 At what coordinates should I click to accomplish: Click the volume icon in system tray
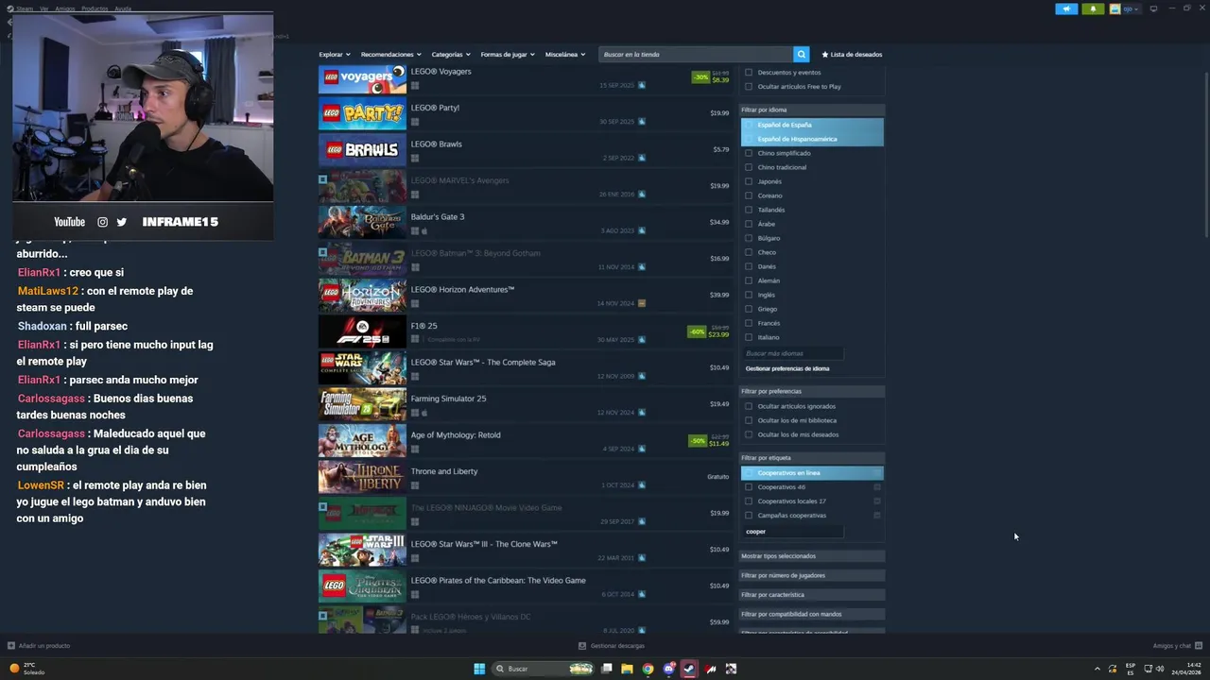(1160, 669)
